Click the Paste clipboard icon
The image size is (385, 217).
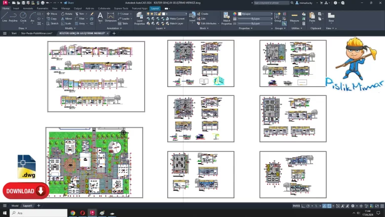312,17
